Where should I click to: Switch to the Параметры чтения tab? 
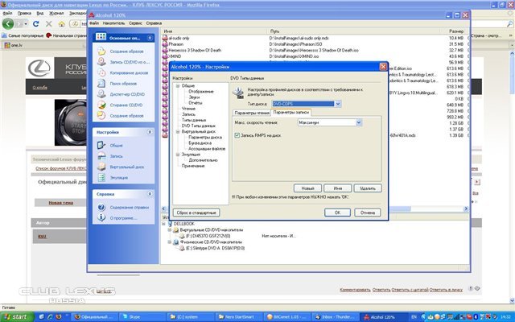pyautogui.click(x=250, y=113)
